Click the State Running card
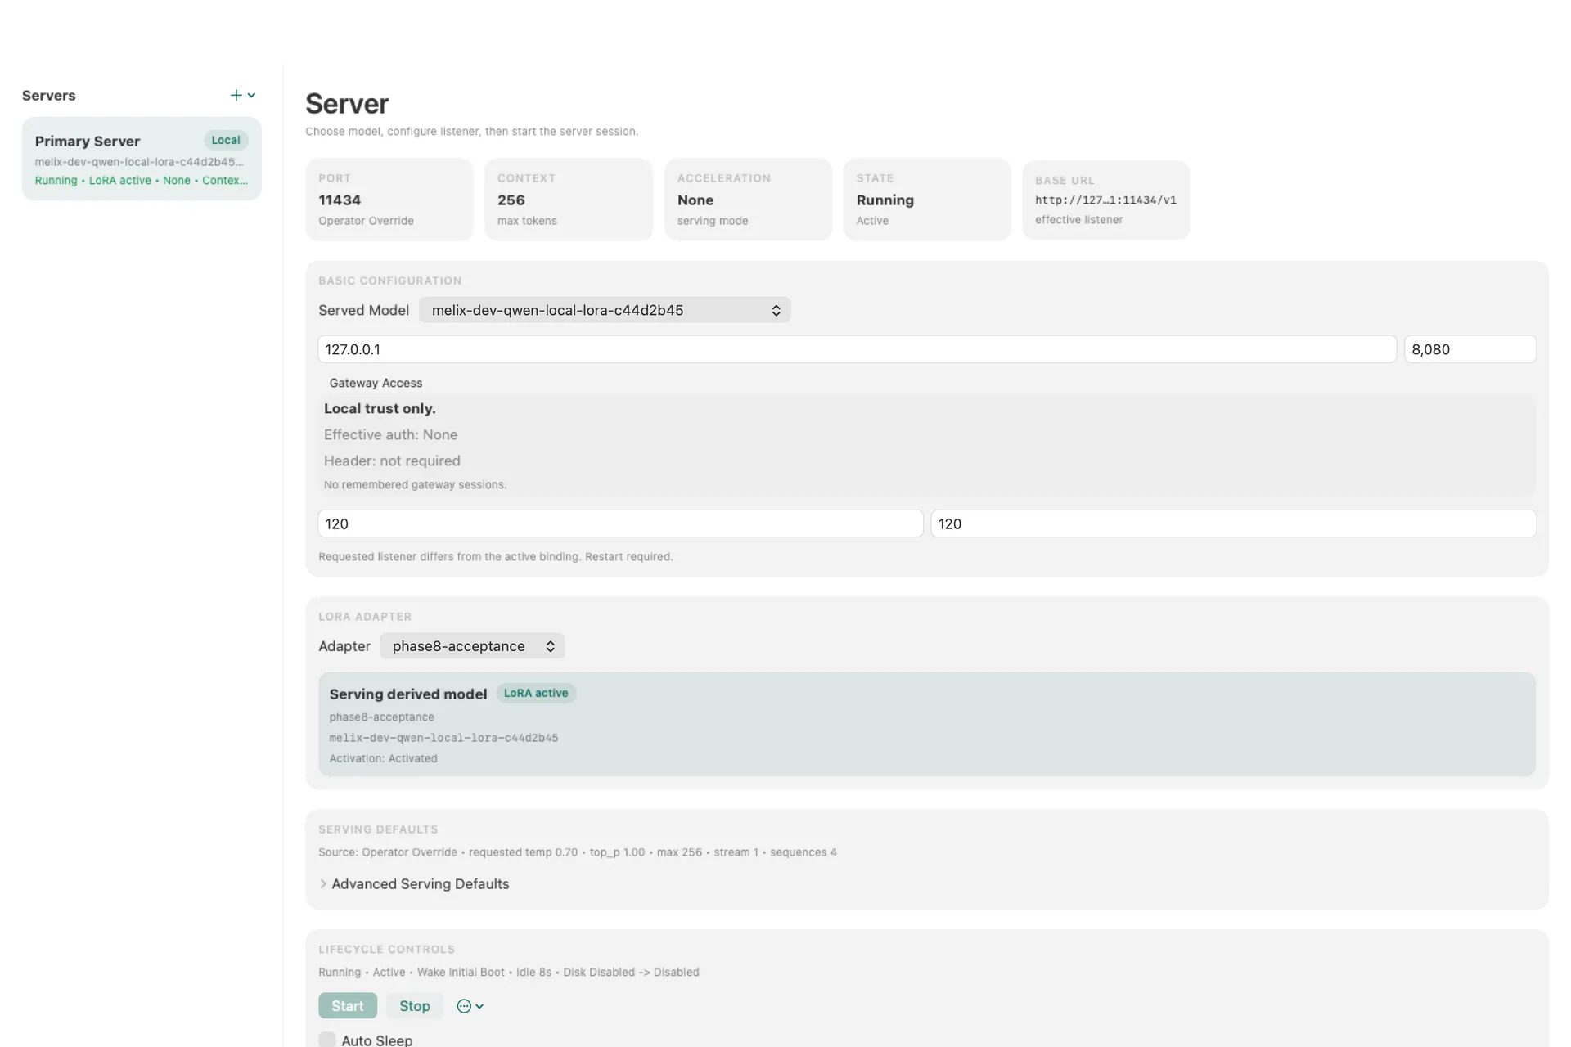Screen dimensions: 1571x1047 pos(927,200)
